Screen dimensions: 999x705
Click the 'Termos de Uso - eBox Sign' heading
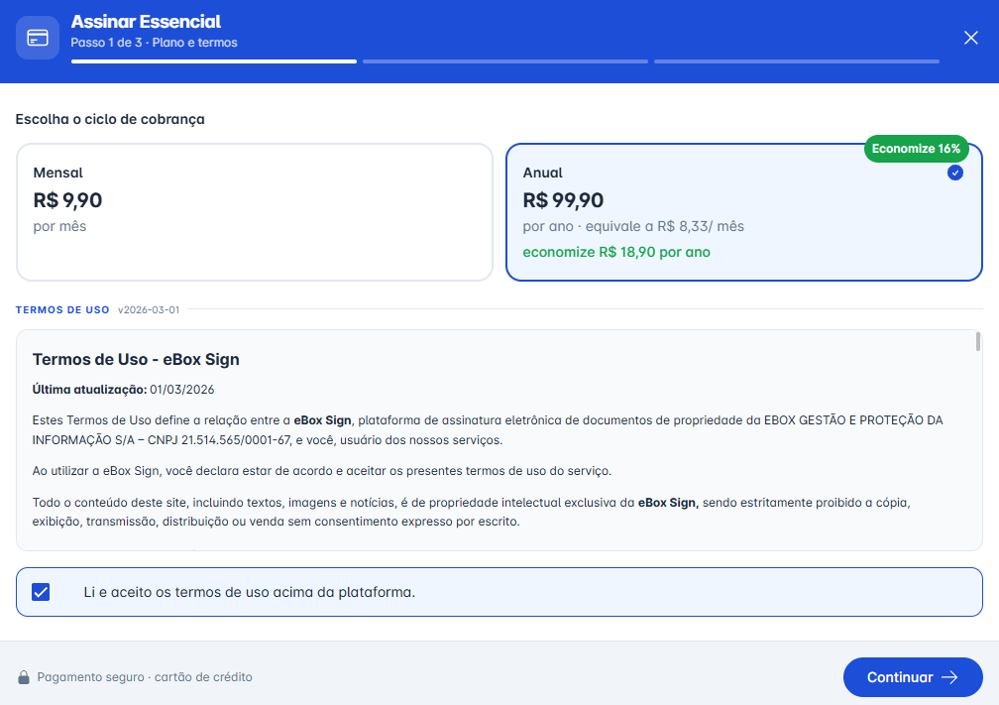(136, 360)
